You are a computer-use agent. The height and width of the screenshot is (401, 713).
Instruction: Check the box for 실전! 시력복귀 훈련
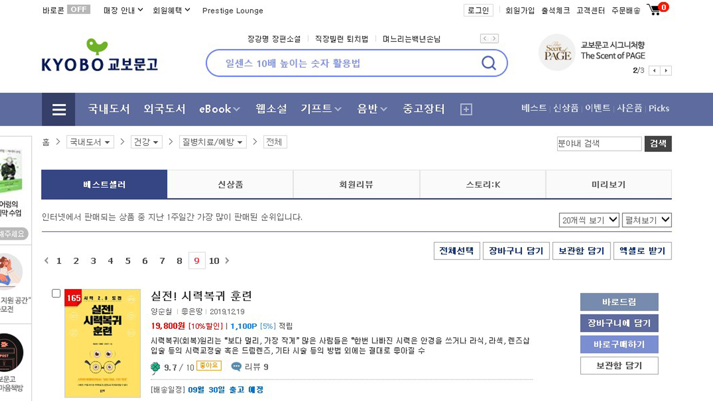56,293
